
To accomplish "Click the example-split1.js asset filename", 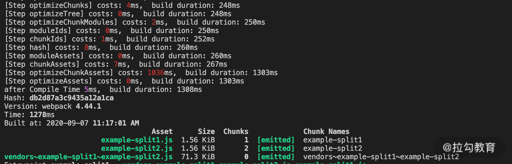I will pos(137,140).
